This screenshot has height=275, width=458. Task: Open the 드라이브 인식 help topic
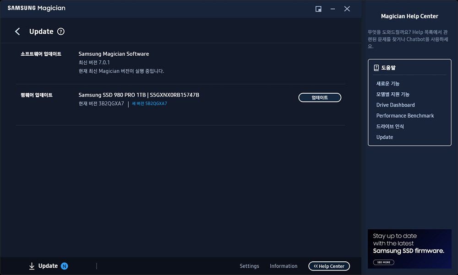click(390, 127)
